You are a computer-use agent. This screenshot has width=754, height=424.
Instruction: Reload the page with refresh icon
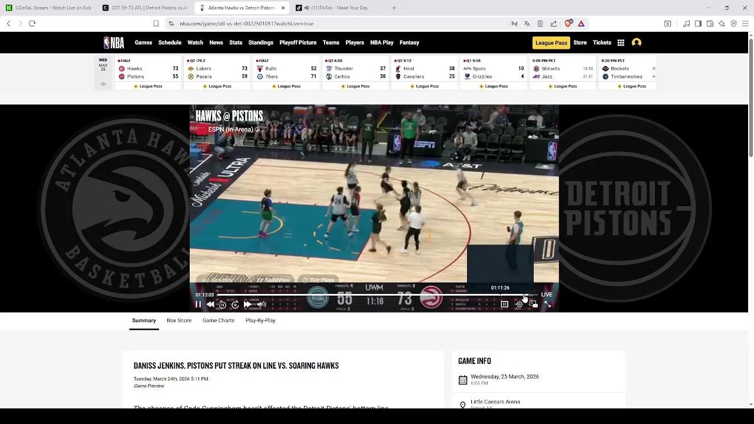point(32,24)
